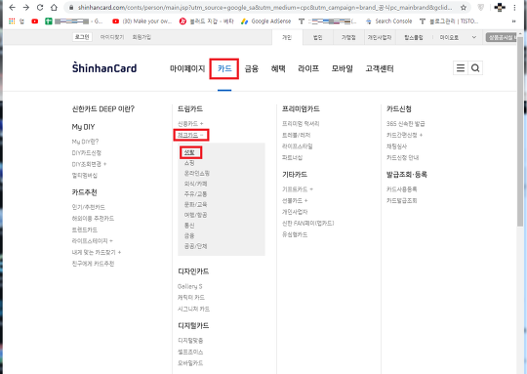
Task: Expand 선불카드 + item
Action: click(295, 201)
